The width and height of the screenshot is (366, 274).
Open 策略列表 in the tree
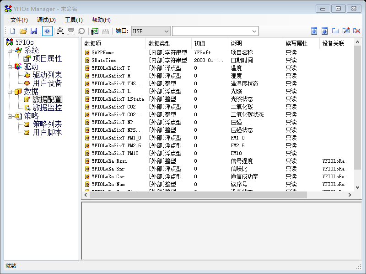pos(47,124)
